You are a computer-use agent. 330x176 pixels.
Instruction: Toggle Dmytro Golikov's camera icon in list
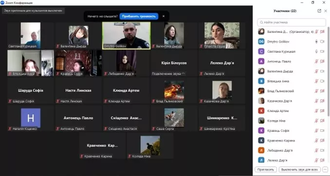click(322, 42)
